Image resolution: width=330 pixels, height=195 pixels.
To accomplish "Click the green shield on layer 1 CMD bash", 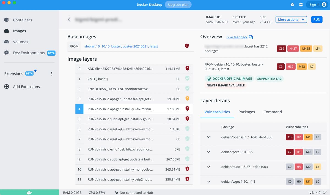I will pos(187,79).
